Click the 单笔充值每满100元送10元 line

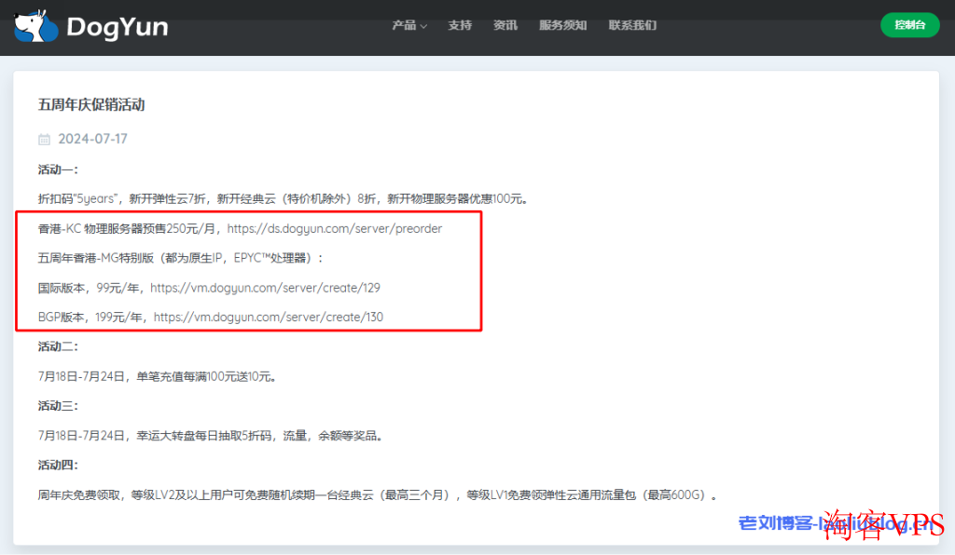[158, 377]
